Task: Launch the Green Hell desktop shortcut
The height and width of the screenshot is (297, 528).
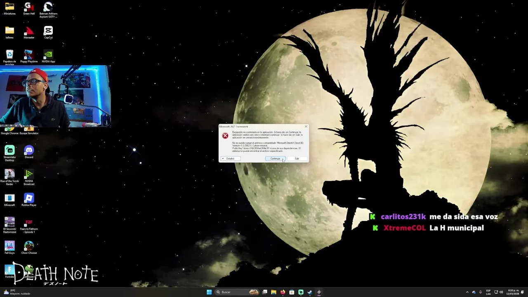Action: (29, 9)
